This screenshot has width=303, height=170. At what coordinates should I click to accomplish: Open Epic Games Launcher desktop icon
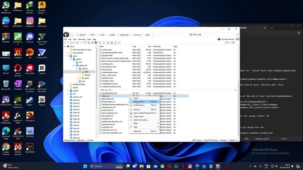pos(30,86)
